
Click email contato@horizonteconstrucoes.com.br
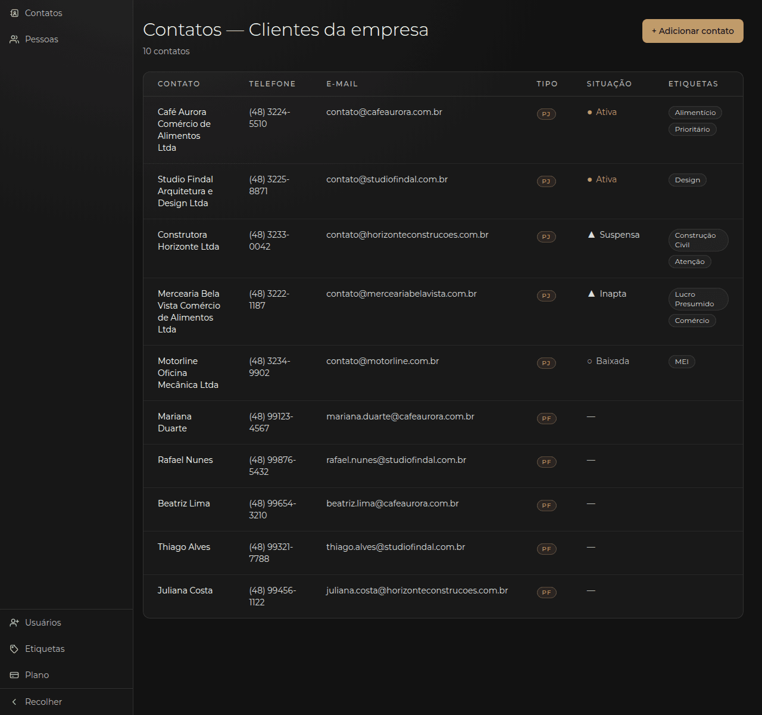click(407, 235)
